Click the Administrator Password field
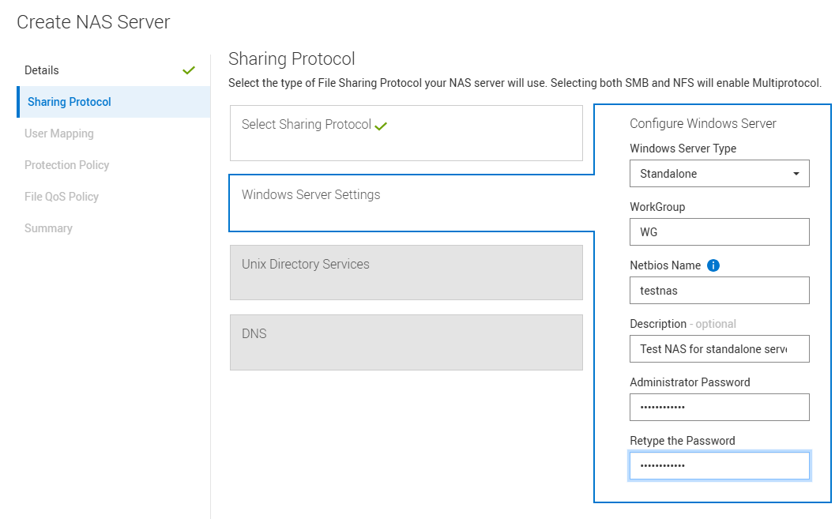This screenshot has width=839, height=519. coord(719,407)
